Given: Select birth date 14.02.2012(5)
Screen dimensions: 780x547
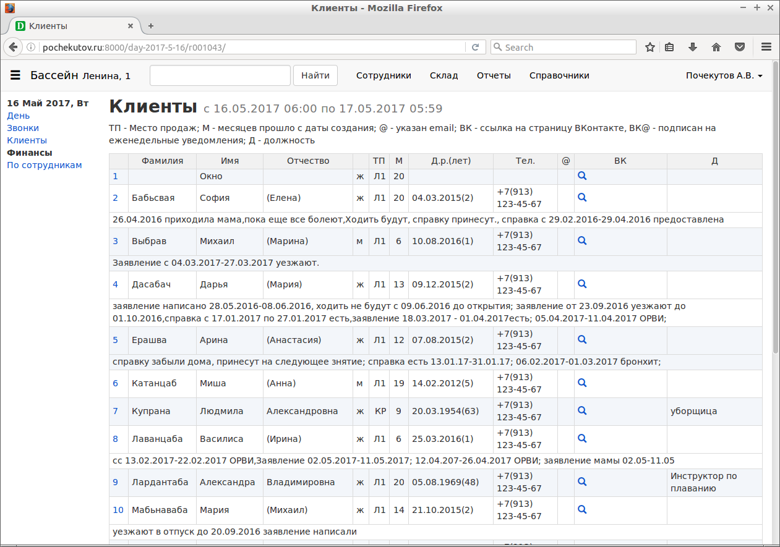Looking at the screenshot, I should [x=451, y=383].
